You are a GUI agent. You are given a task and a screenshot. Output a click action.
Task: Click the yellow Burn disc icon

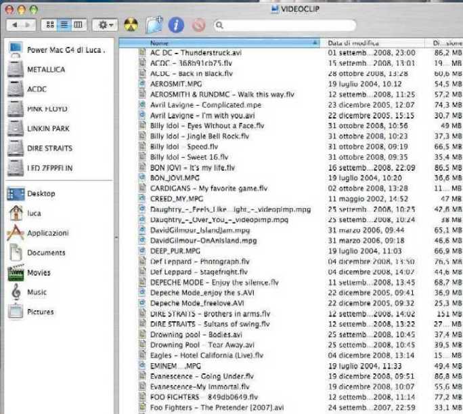[x=131, y=25]
